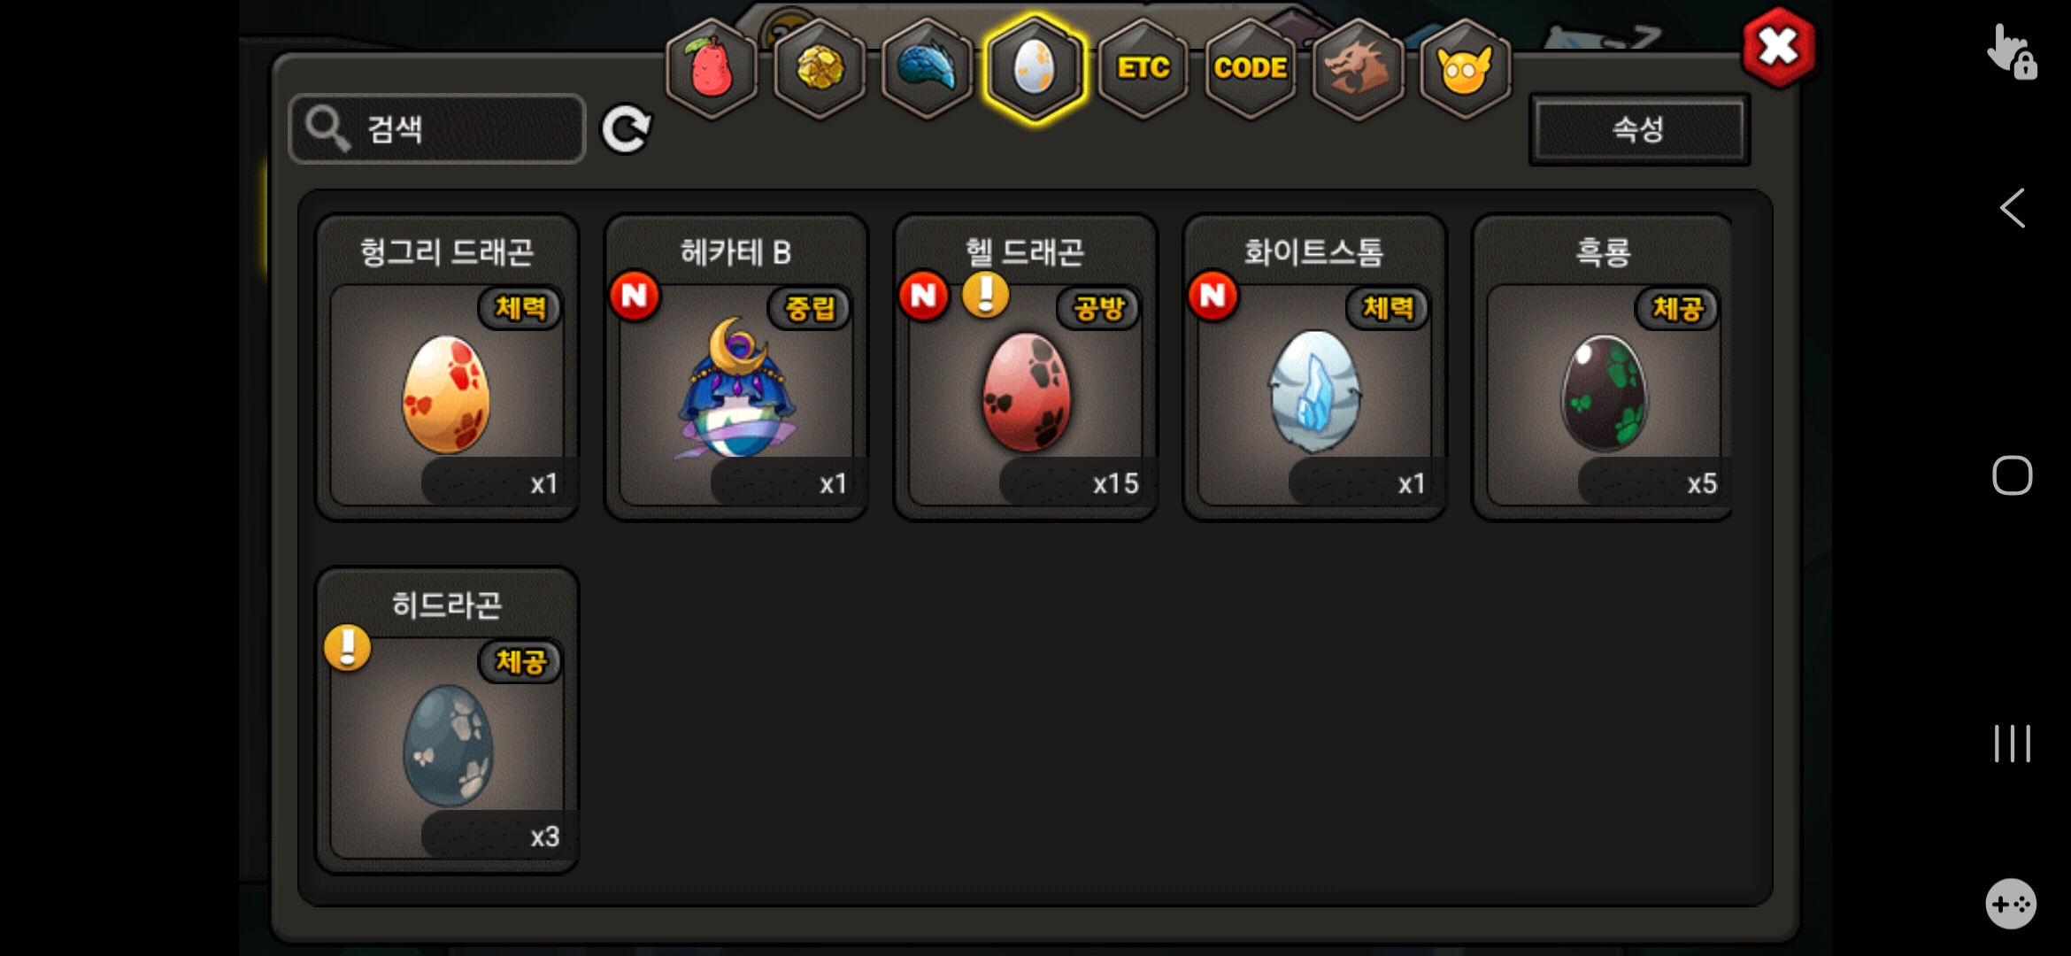2071x956 pixels.
Task: Tap the exclamation badge on 히드라곤
Action: click(x=348, y=647)
